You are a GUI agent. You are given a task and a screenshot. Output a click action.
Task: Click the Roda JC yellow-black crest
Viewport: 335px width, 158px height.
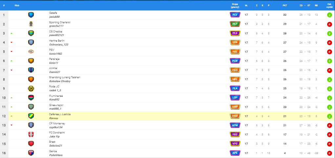tap(31, 88)
